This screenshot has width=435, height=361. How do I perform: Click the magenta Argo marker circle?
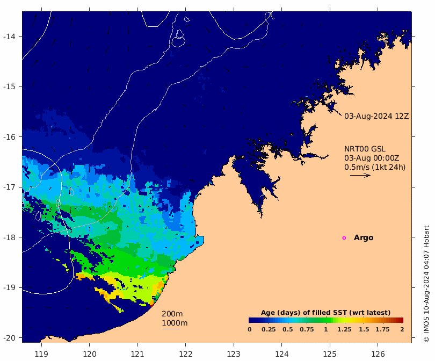tap(344, 238)
